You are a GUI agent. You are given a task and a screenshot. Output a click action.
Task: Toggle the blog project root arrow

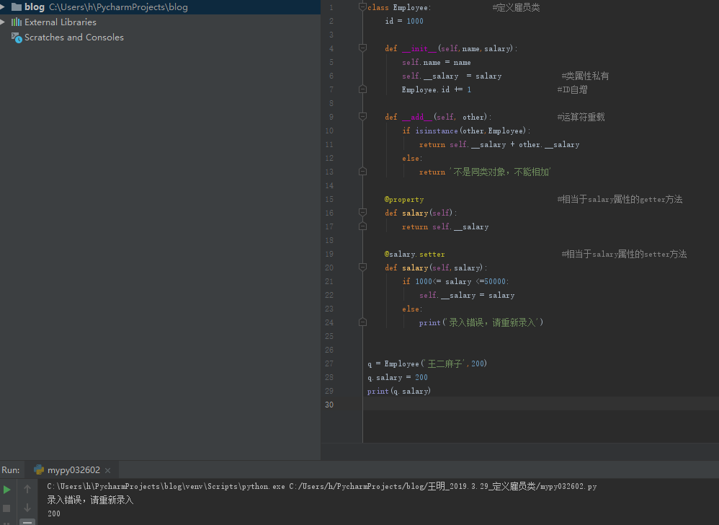pos(3,7)
